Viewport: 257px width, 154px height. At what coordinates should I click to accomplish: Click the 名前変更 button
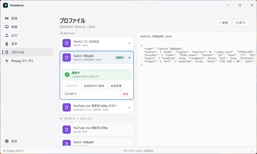click(x=116, y=86)
